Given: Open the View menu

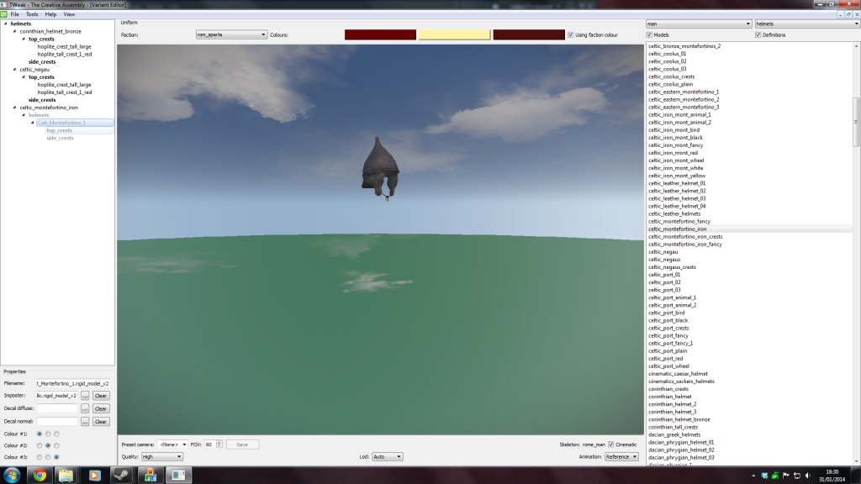Looking at the screenshot, I should (x=69, y=14).
